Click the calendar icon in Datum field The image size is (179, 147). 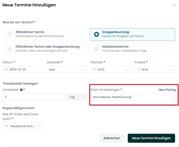[x=6, y=69]
